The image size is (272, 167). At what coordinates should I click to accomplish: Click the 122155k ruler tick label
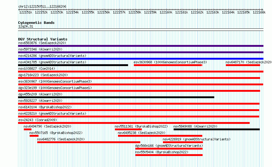coord(88,12)
